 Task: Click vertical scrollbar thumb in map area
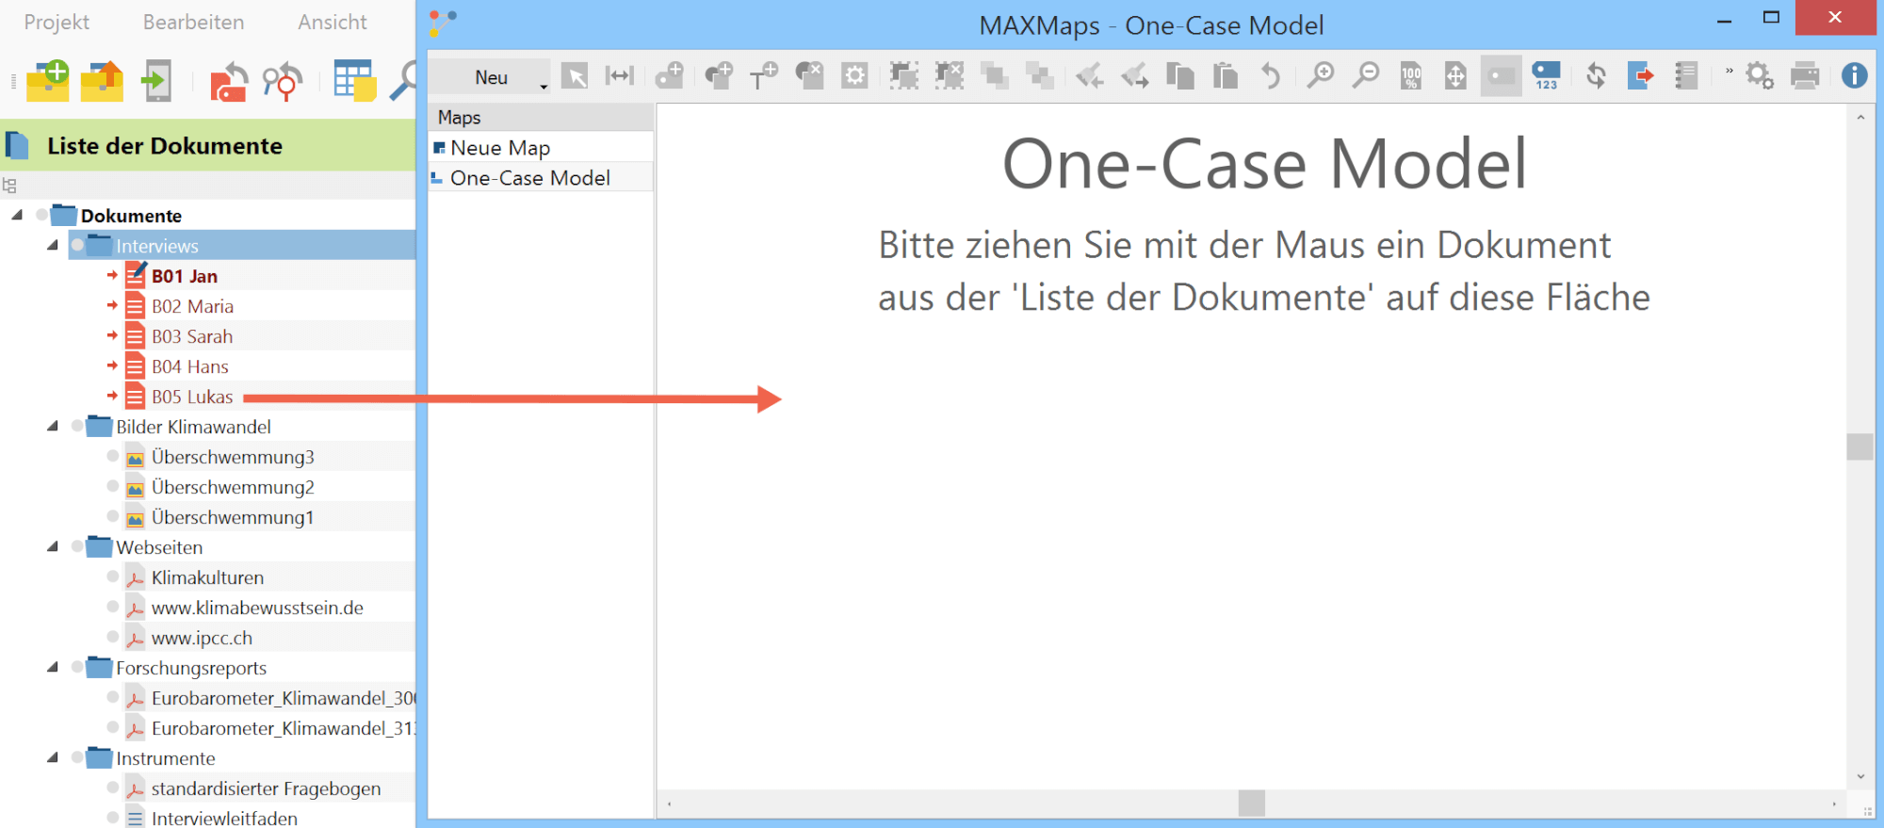(x=1860, y=446)
